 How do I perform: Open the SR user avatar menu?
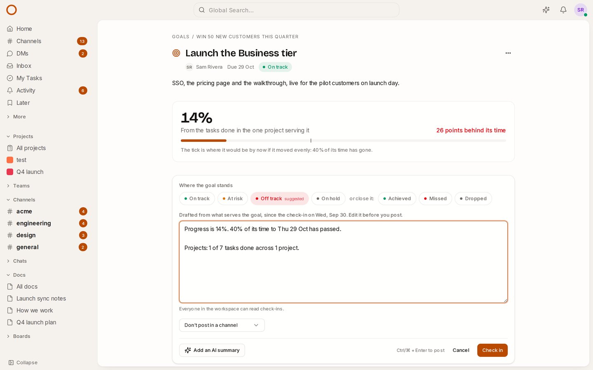pyautogui.click(x=581, y=10)
